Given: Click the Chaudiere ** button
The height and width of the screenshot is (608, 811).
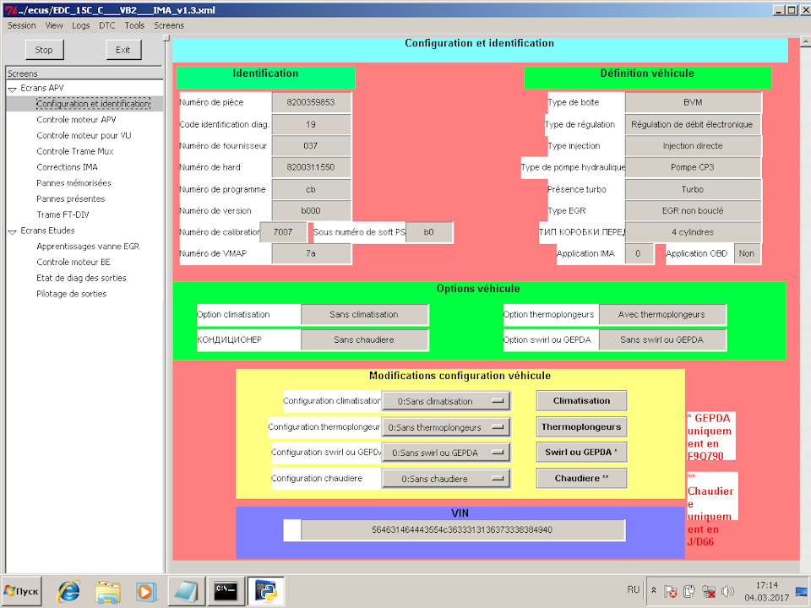Looking at the screenshot, I should point(581,479).
